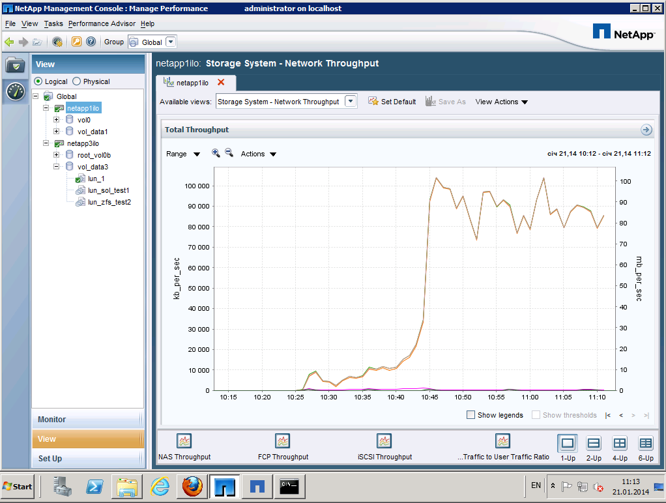Open Internet Explorer from the taskbar
The height and width of the screenshot is (503, 666).
160,487
